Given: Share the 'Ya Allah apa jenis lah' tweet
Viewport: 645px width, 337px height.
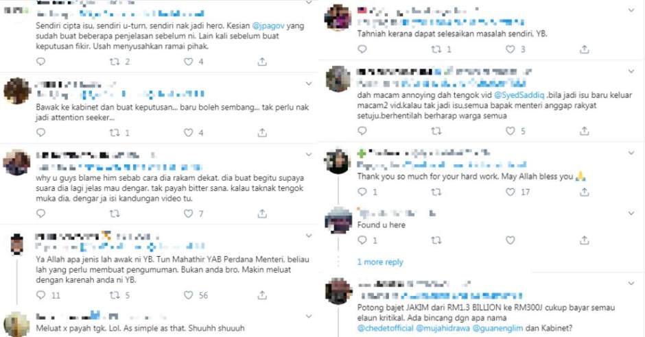Looking at the screenshot, I should pyautogui.click(x=262, y=295).
